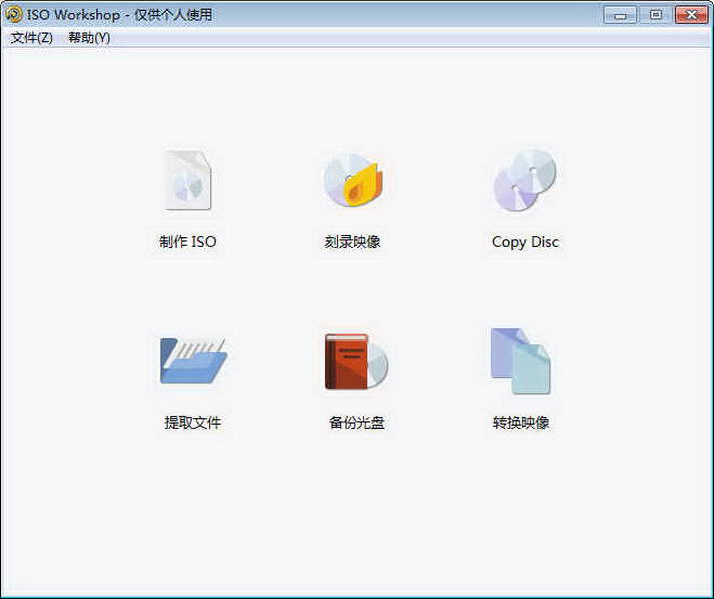Open the 帮助(Y) menu
Screen dimensions: 714x599
pos(89,38)
